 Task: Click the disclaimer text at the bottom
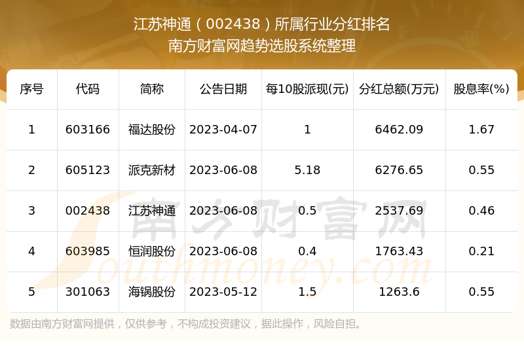[x=187, y=324]
